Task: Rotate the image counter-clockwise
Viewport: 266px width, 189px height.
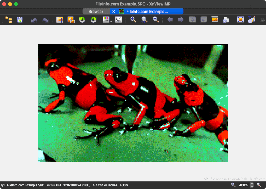Action: pos(82,20)
